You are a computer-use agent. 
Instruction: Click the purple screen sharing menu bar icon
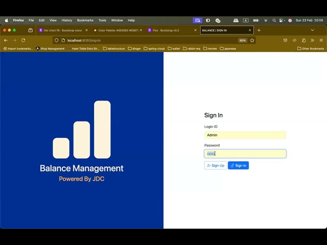(198, 20)
